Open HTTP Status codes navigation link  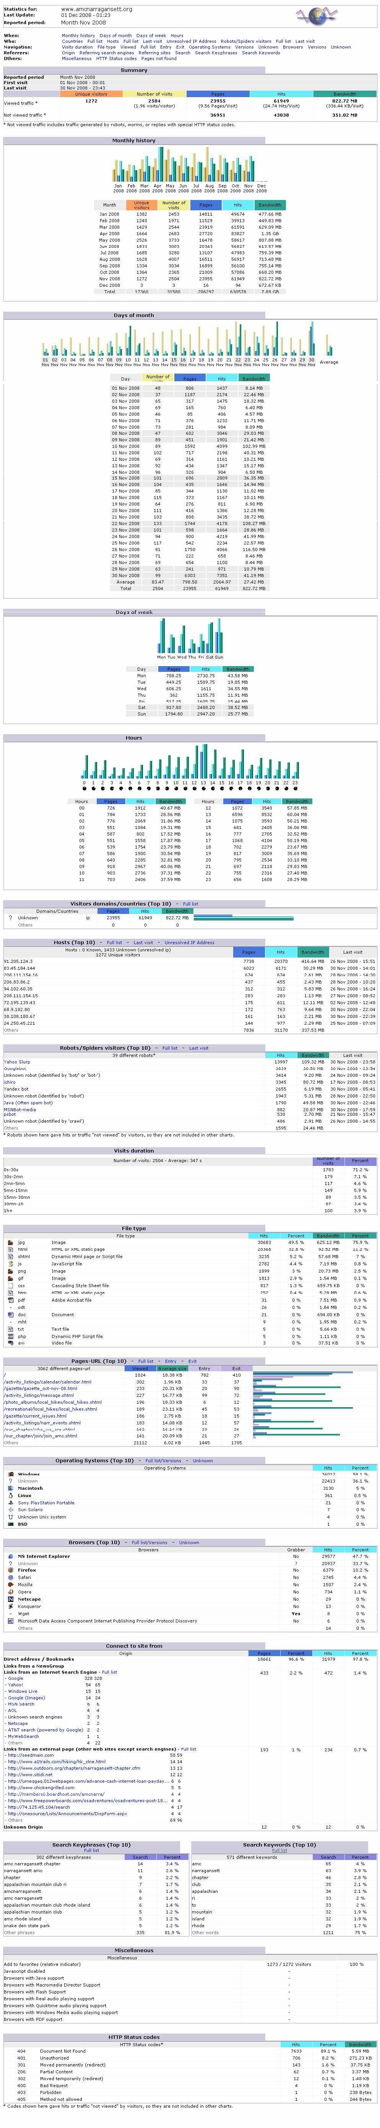(x=117, y=59)
